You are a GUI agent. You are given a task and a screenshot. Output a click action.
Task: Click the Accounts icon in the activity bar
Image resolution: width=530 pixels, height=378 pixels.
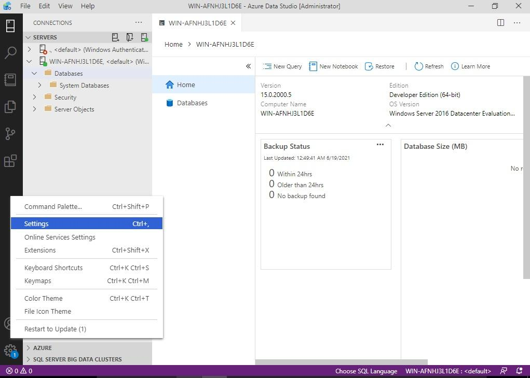point(7,324)
